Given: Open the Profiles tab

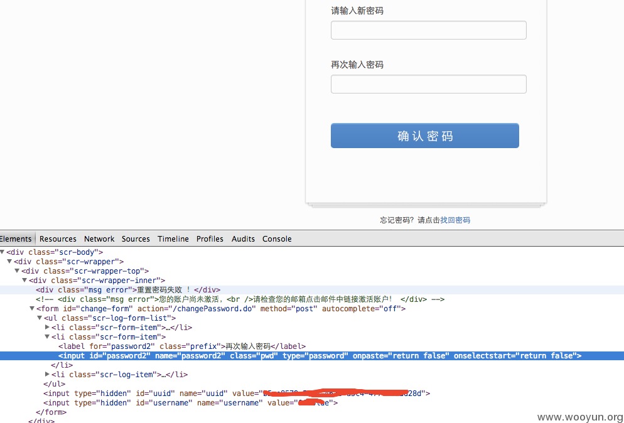Looking at the screenshot, I should [210, 238].
